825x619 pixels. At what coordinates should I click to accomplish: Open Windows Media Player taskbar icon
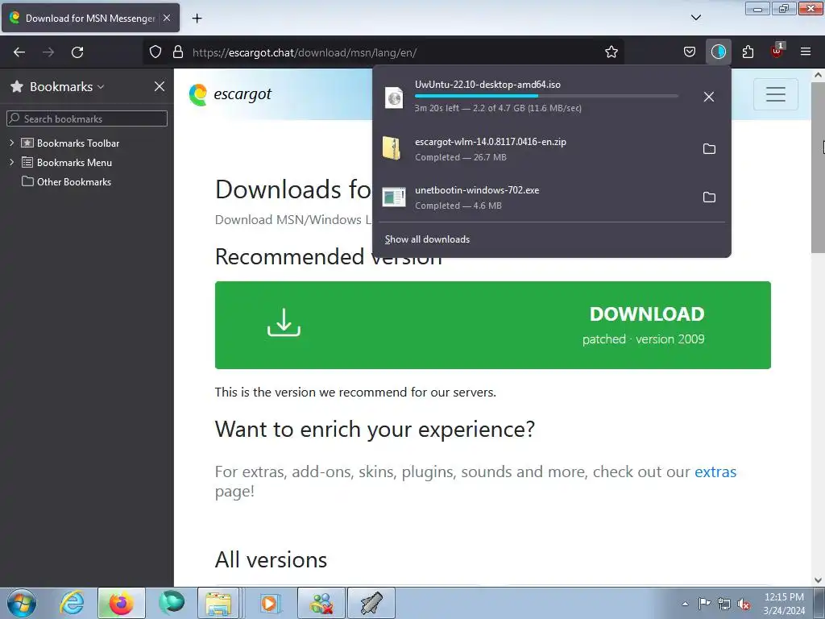[x=271, y=603]
